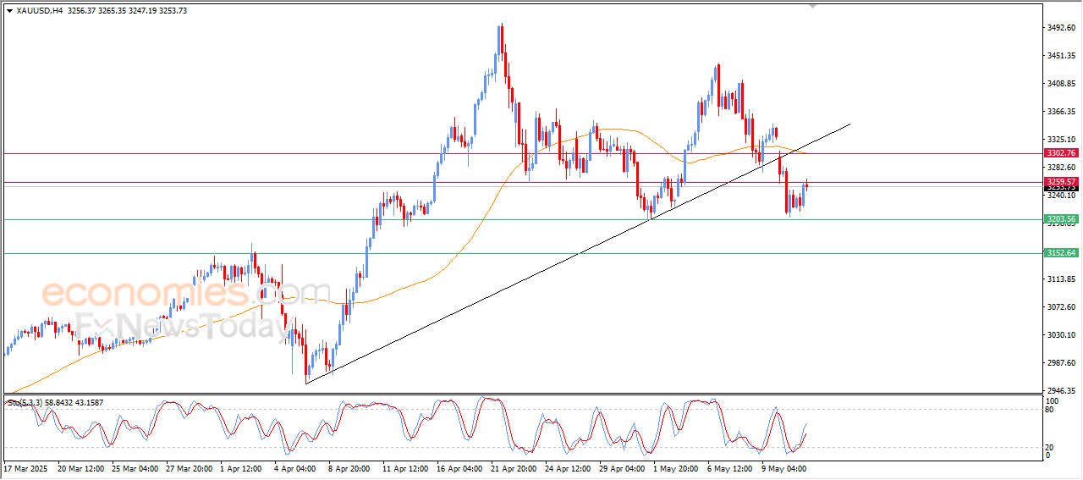Click the red 3259.57 price level label

tap(1060, 182)
